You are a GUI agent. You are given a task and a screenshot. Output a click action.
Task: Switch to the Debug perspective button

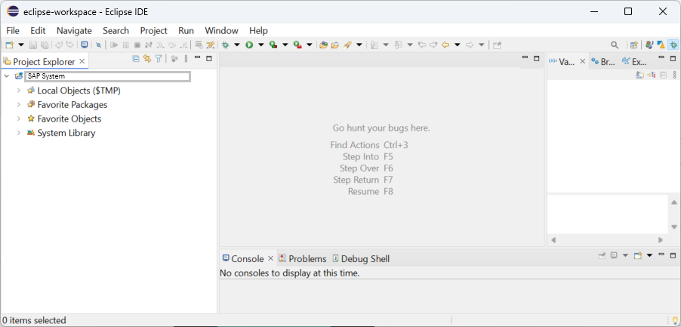pos(671,45)
